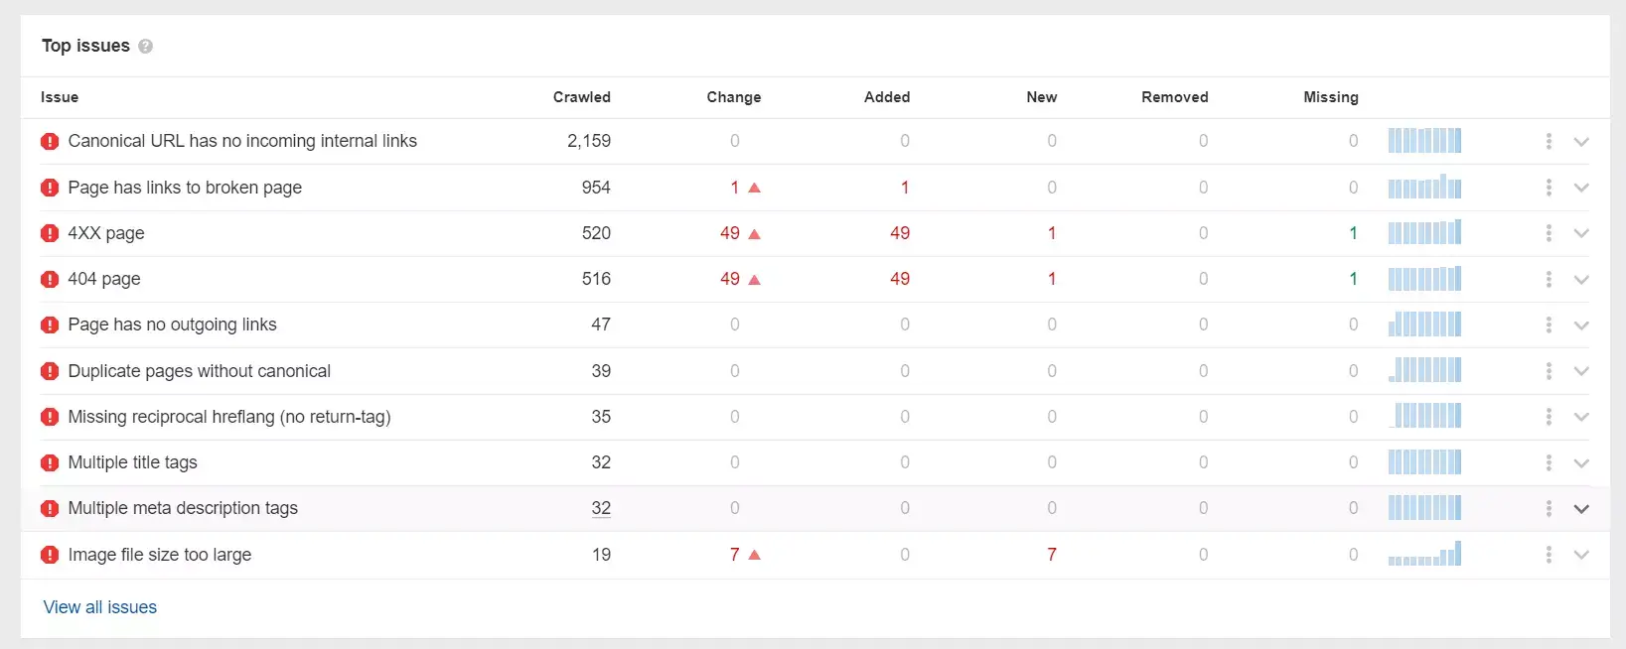Click history bar chart for Image file size too large
This screenshot has width=1626, height=649.
tap(1424, 554)
